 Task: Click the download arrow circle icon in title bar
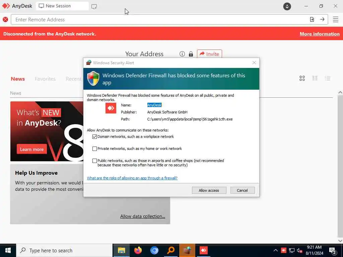click(x=287, y=6)
